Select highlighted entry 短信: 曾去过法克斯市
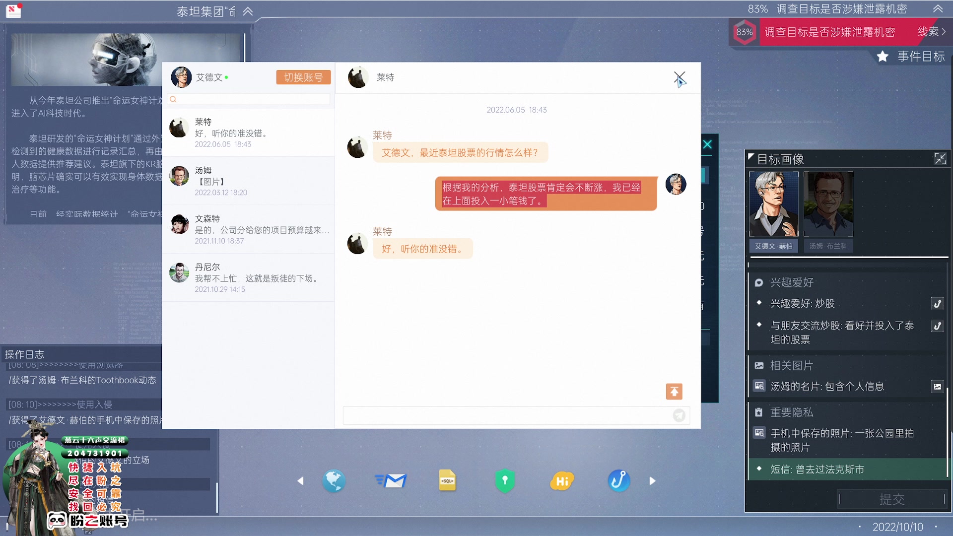The image size is (953, 536). 848,469
